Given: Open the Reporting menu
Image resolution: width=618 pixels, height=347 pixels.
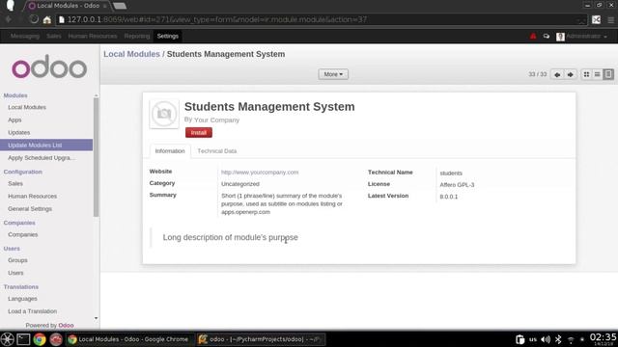Looking at the screenshot, I should point(137,37).
